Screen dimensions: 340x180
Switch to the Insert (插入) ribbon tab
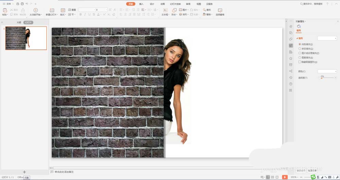[141, 4]
